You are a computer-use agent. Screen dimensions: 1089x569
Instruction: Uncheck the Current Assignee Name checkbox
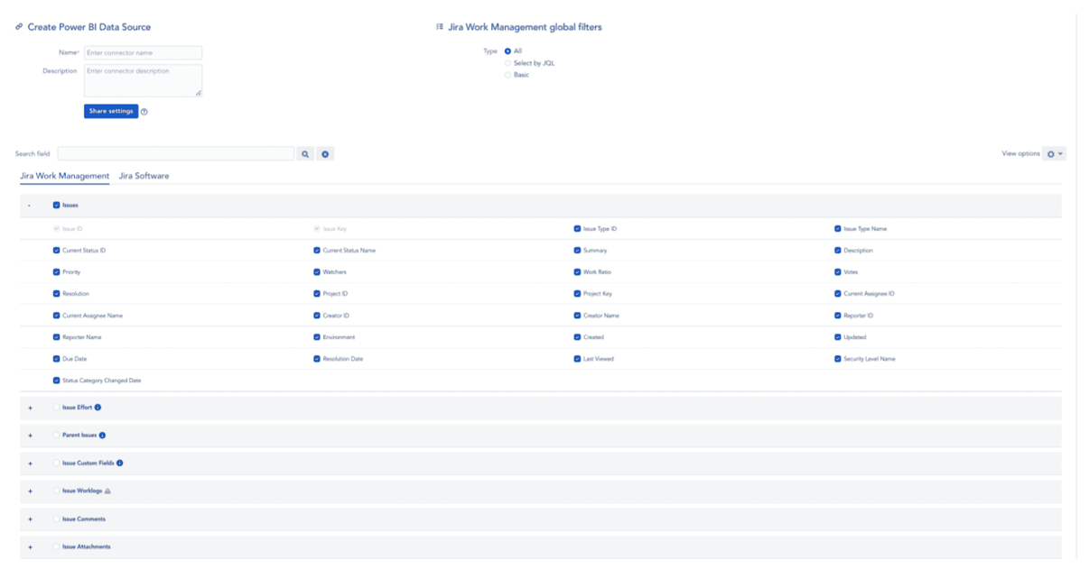pyautogui.click(x=57, y=316)
